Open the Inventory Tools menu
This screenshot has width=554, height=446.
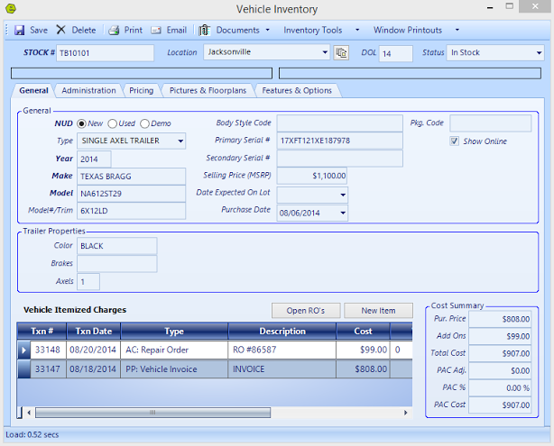(x=314, y=30)
